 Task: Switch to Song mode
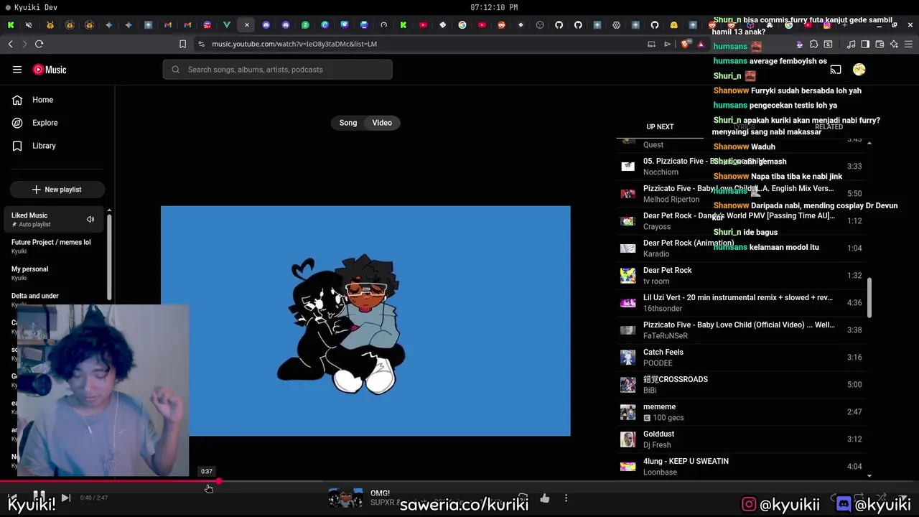[x=348, y=123]
